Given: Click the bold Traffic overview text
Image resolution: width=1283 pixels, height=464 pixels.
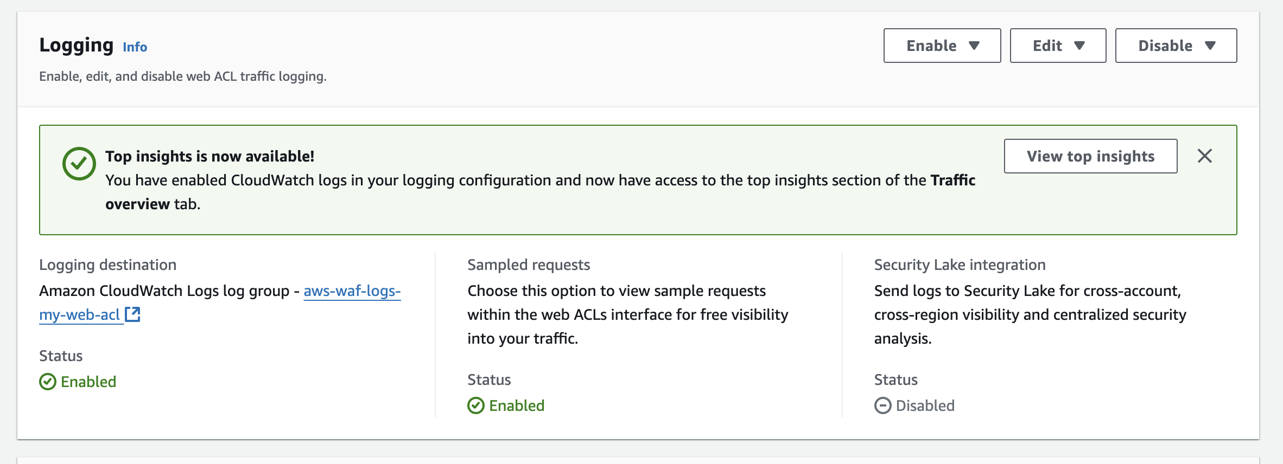Looking at the screenshot, I should pos(952,180).
